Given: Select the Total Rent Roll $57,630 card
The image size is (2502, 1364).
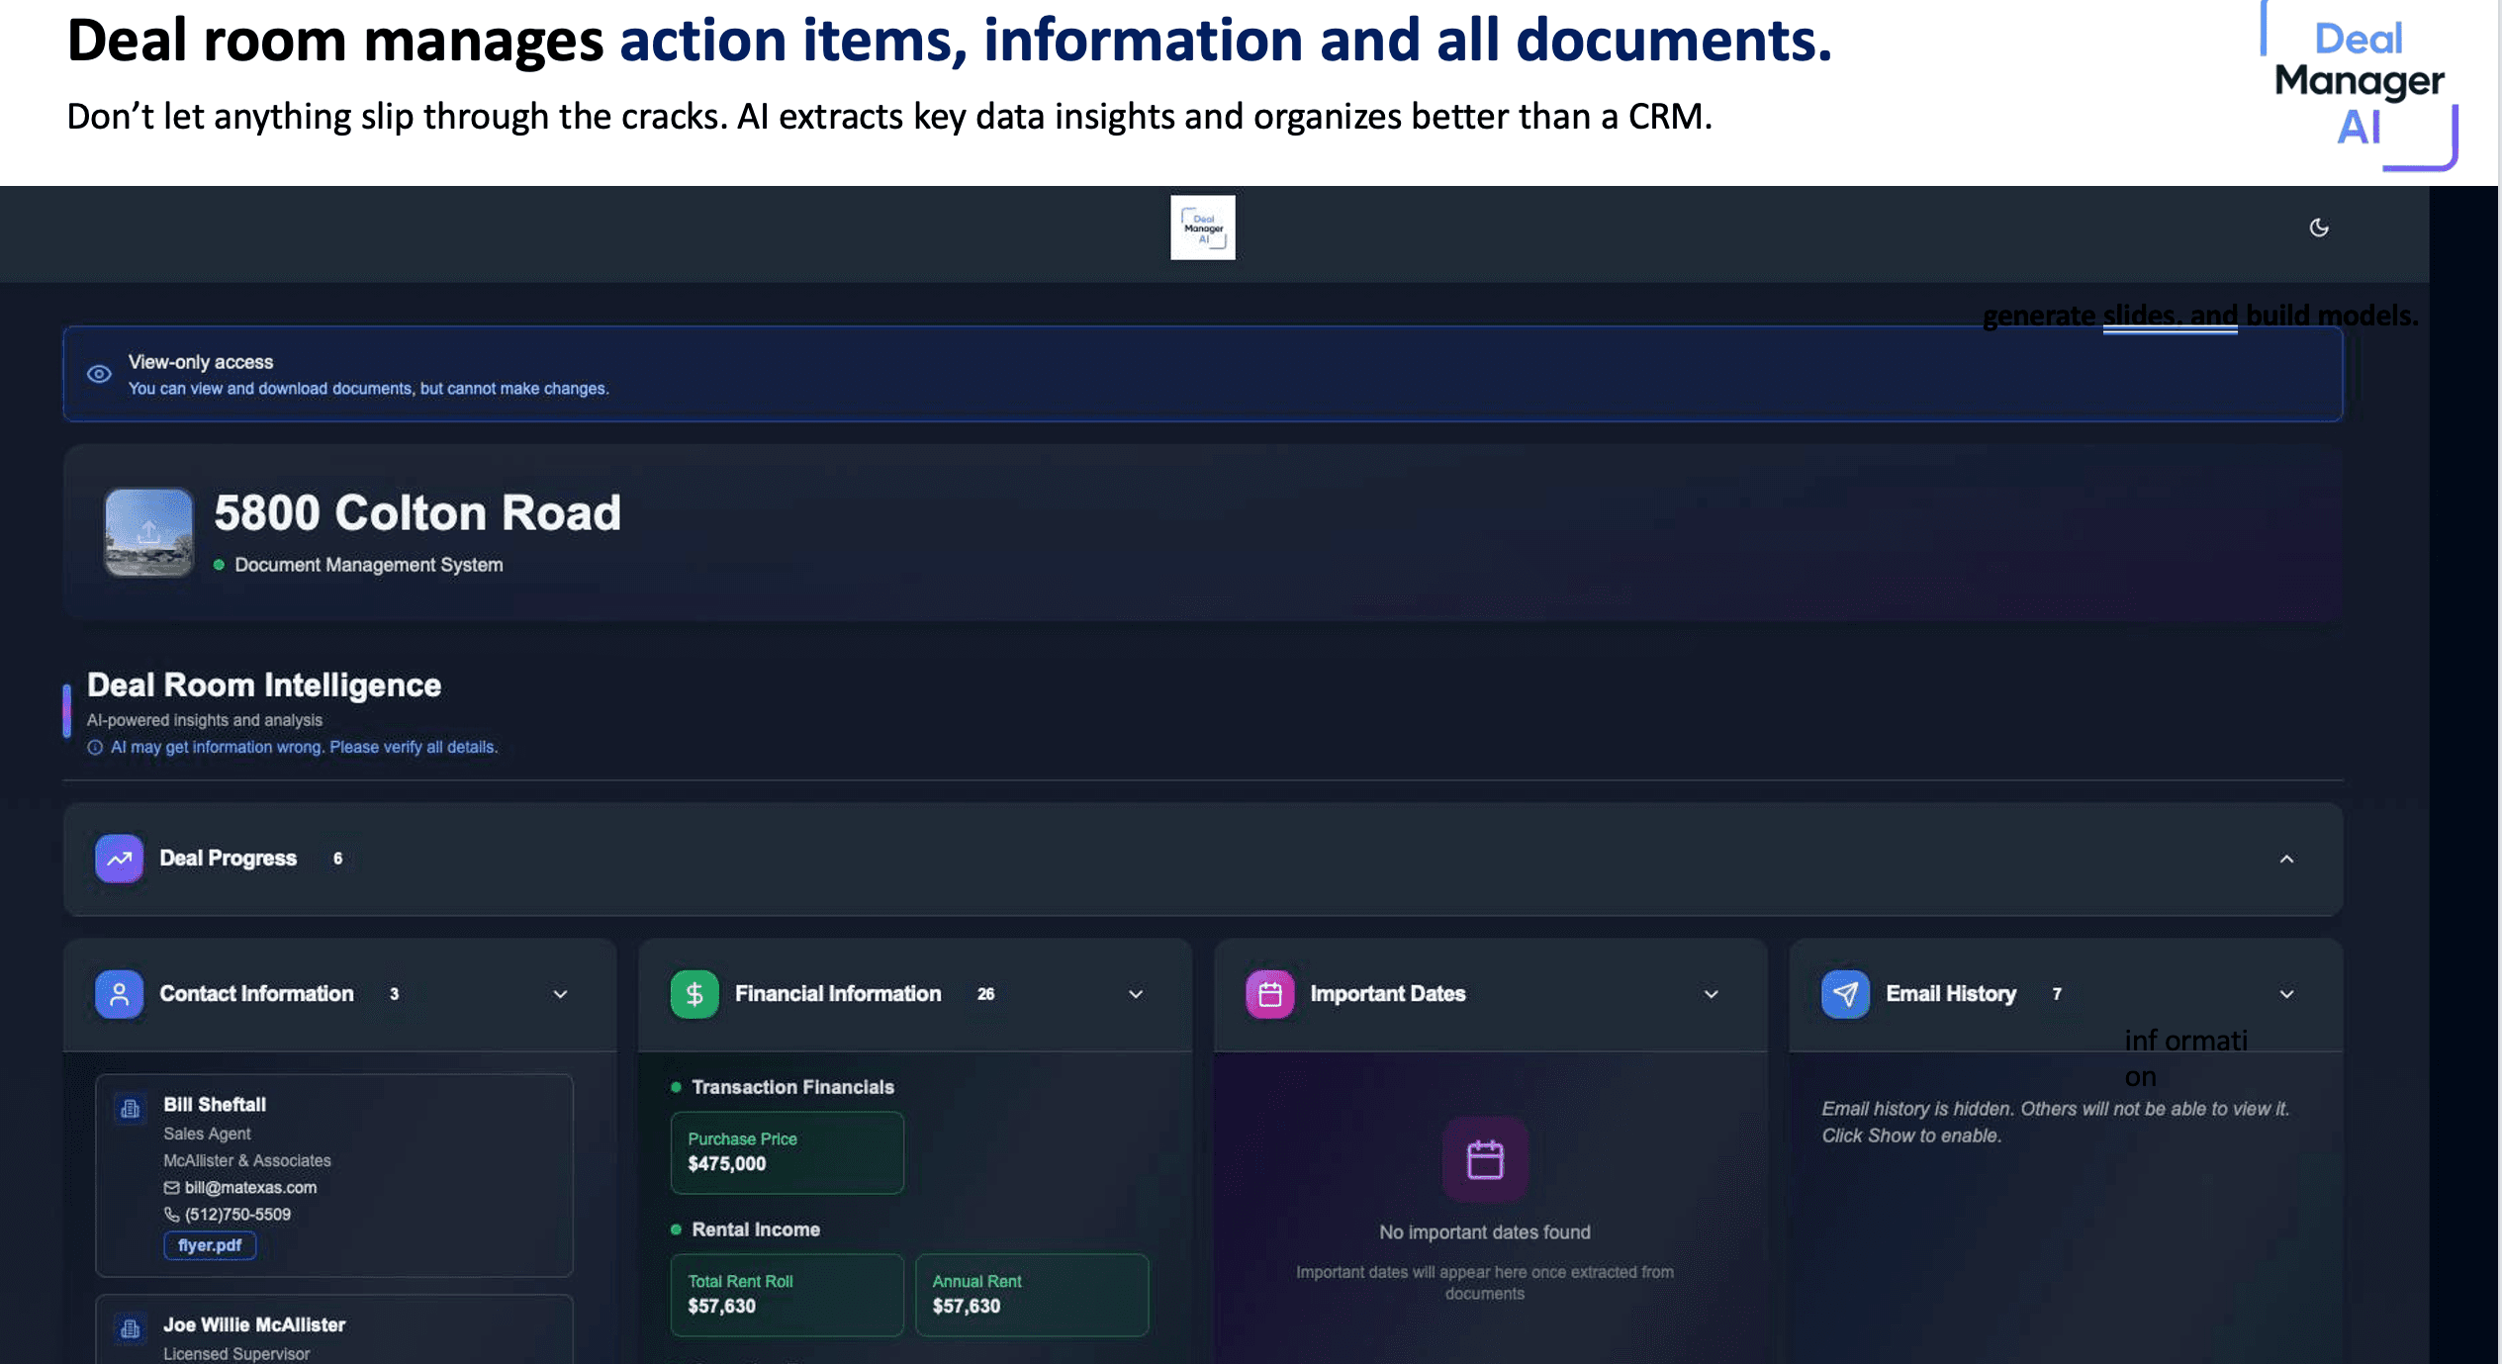Looking at the screenshot, I should click(787, 1295).
